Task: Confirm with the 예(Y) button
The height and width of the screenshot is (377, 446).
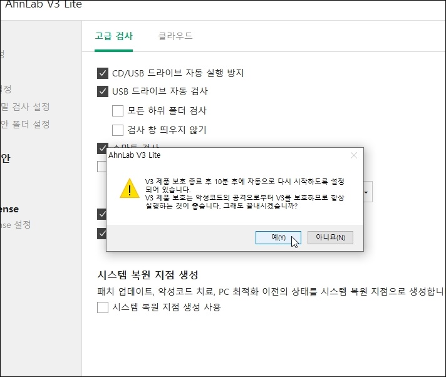Action: click(x=278, y=237)
